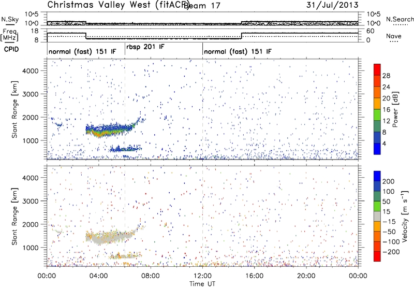Click the 1000 tick on the velocity panel
Image resolution: width=414 pixels, height=287 pixels.
coord(30,247)
